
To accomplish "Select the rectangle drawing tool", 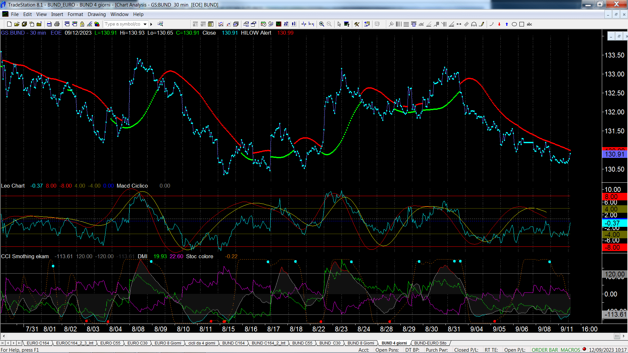I will click(522, 24).
